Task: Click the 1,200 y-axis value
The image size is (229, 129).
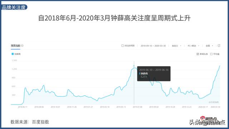Action: click(14, 69)
